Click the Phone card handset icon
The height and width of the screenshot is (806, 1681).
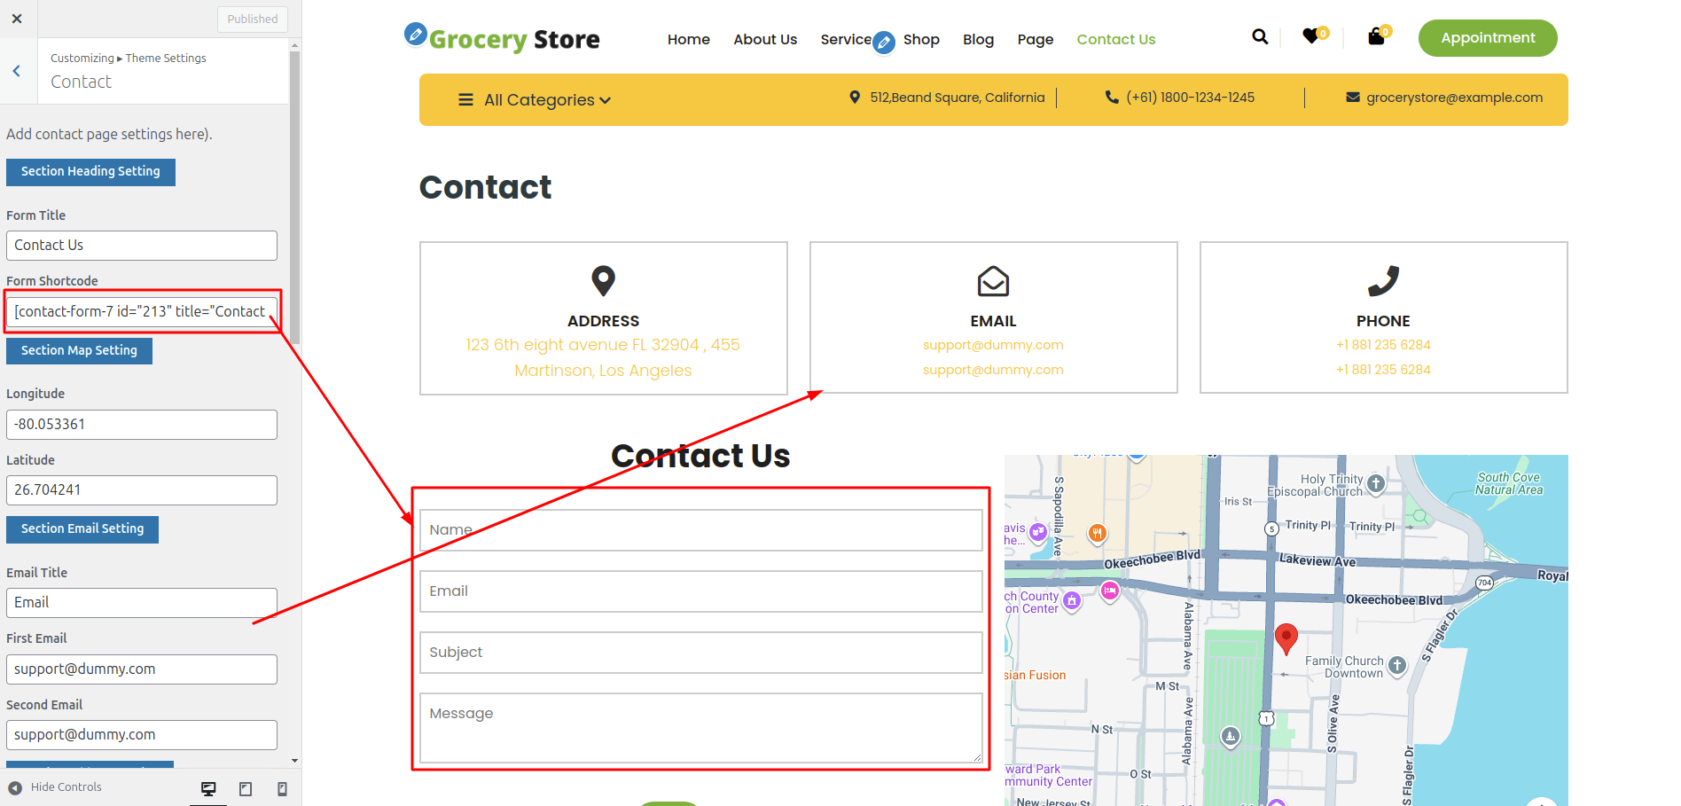1383,281
